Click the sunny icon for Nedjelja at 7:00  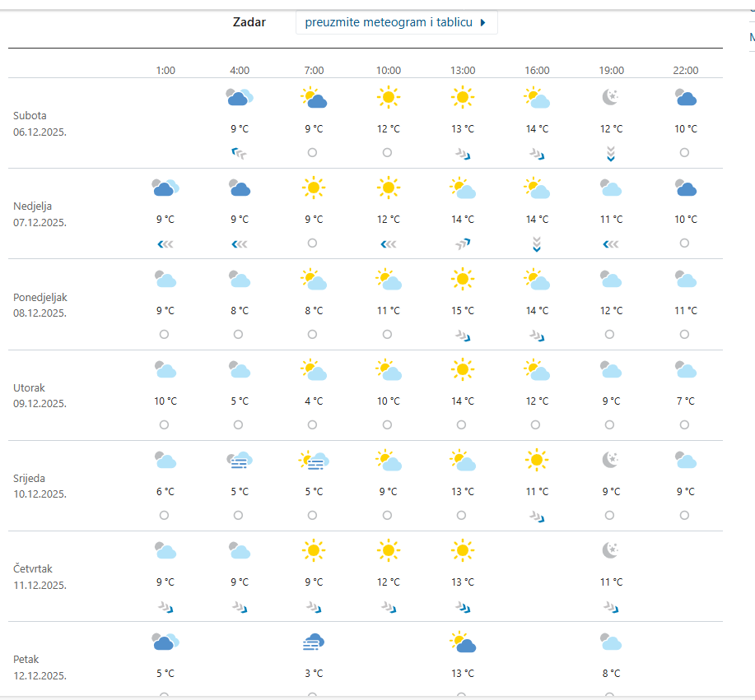313,188
